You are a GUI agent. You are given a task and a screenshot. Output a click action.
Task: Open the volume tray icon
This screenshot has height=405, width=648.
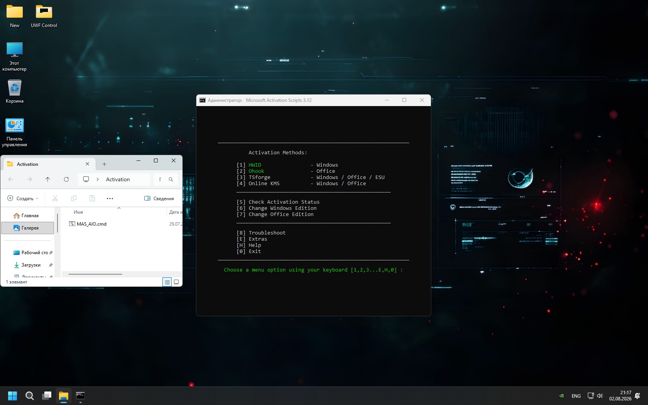click(x=600, y=396)
